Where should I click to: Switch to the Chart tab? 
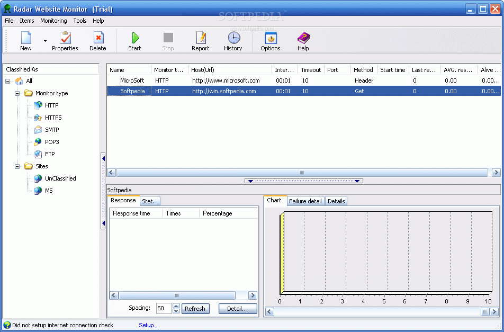274,200
